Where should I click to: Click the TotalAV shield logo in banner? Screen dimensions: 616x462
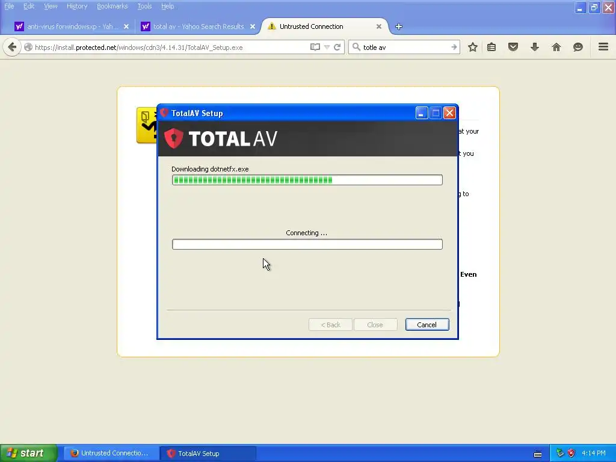[x=174, y=138]
